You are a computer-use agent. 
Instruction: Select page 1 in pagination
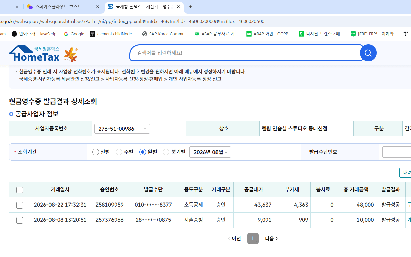point(253,238)
